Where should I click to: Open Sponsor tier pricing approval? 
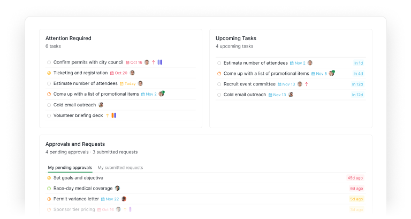click(x=74, y=209)
